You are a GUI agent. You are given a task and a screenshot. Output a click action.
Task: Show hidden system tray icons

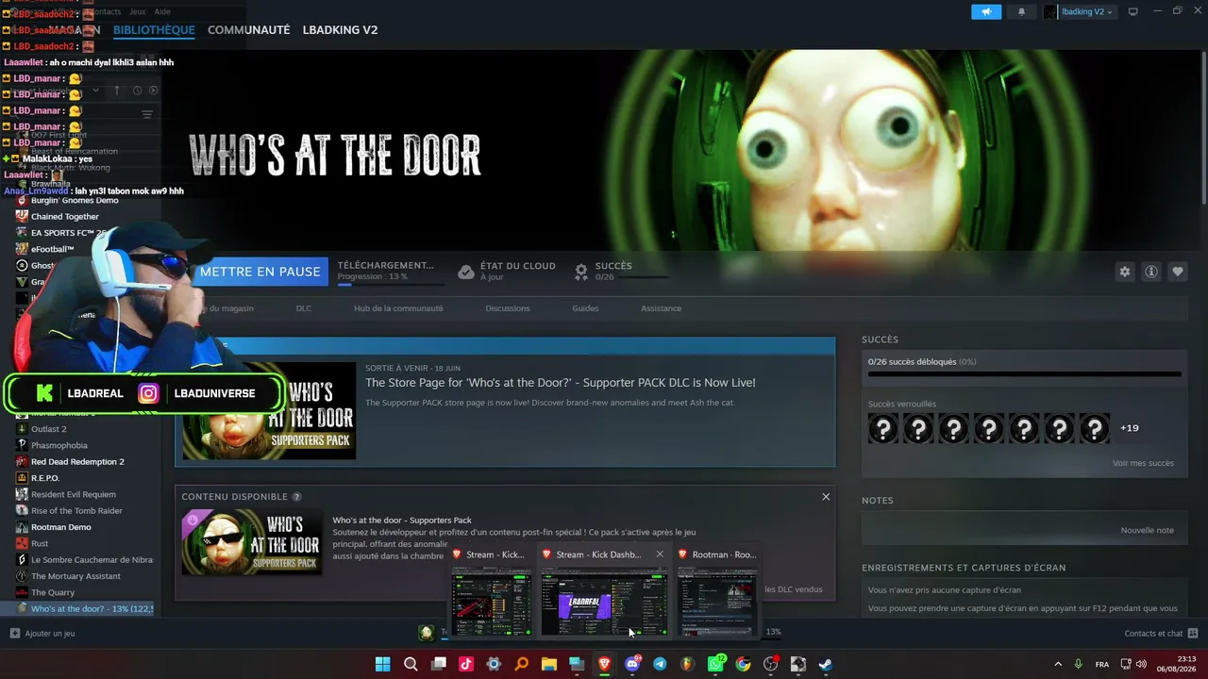coord(1058,664)
